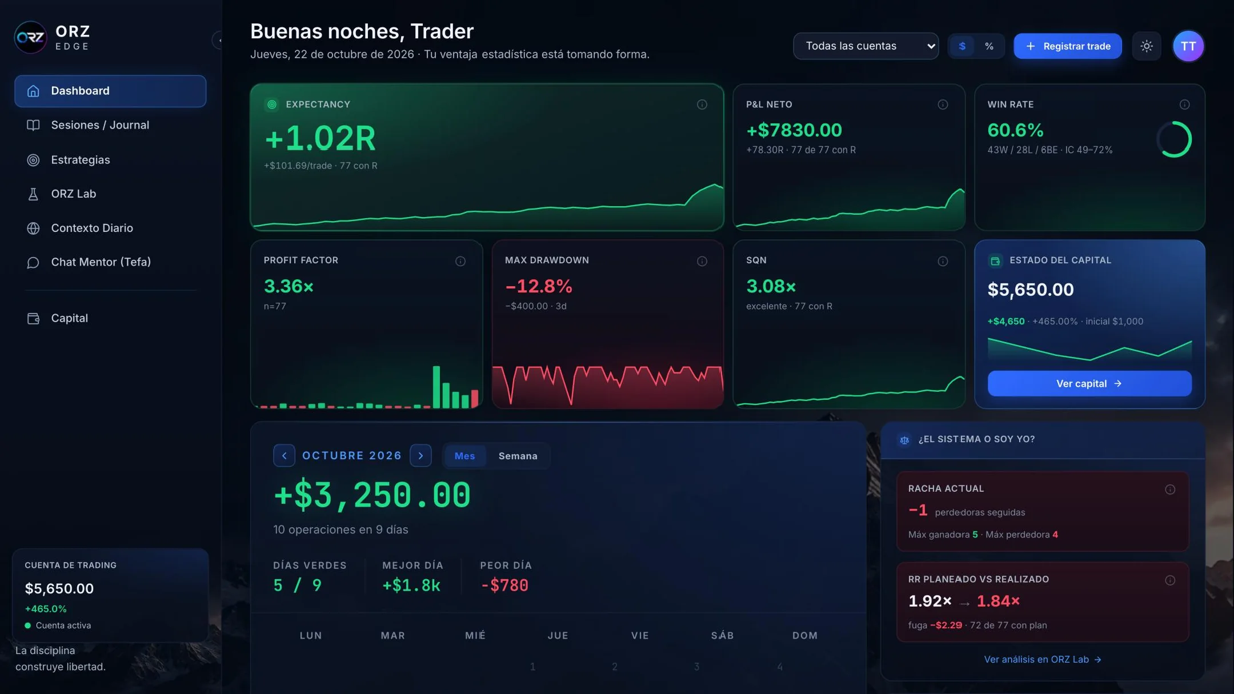Click the Chat Mentor (Tefa) bubble icon

[x=33, y=262]
